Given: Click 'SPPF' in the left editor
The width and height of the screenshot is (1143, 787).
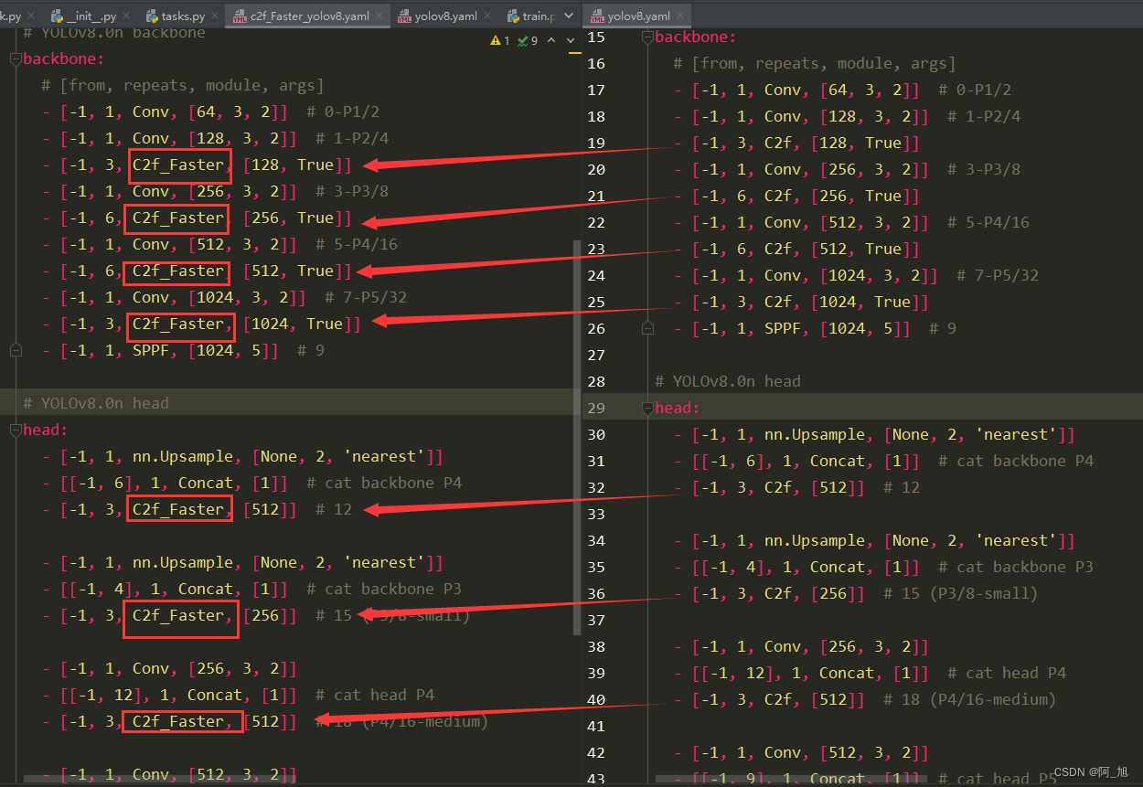Looking at the screenshot, I should (x=151, y=350).
